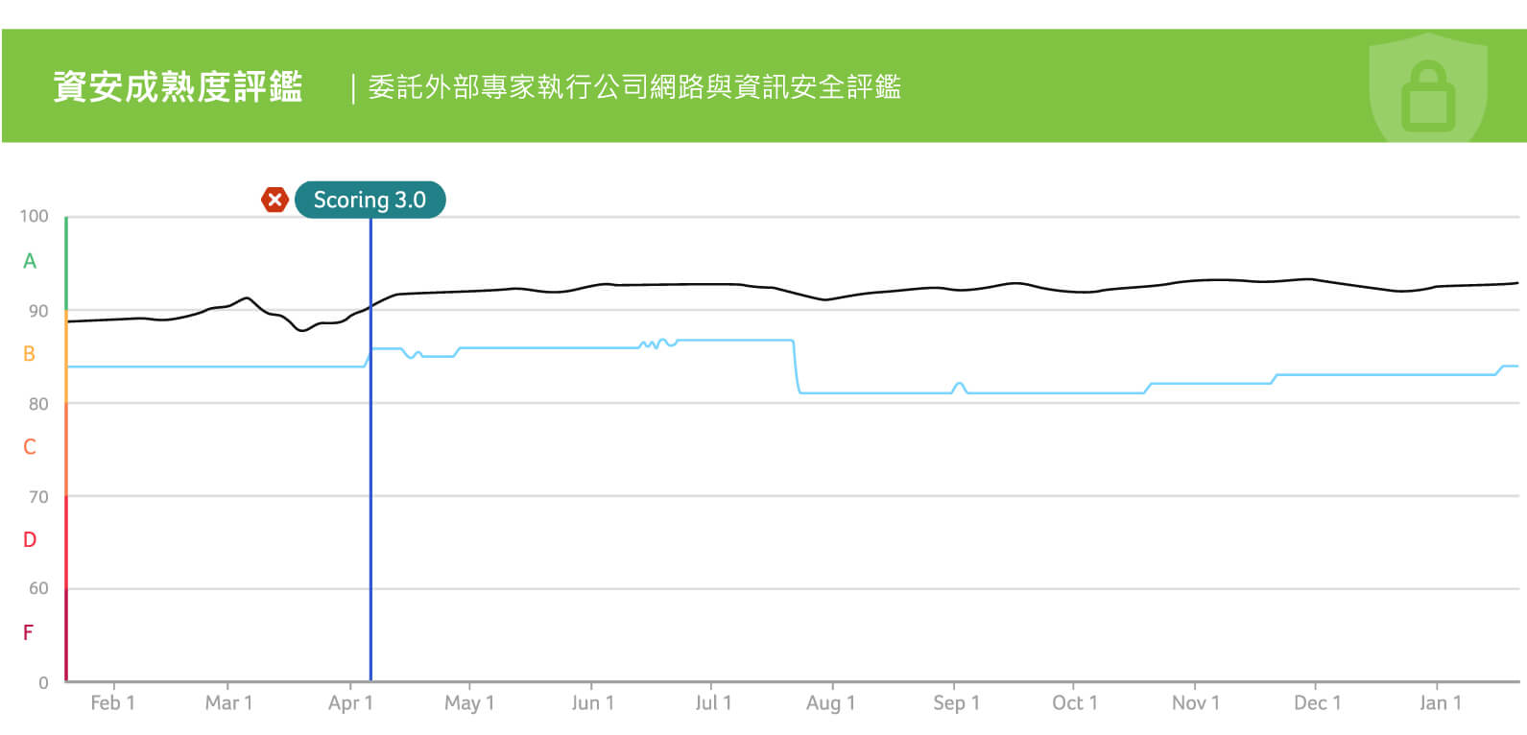Viewport: 1527px width, 735px height.
Task: Click the red X hexagon icon
Action: click(x=274, y=200)
